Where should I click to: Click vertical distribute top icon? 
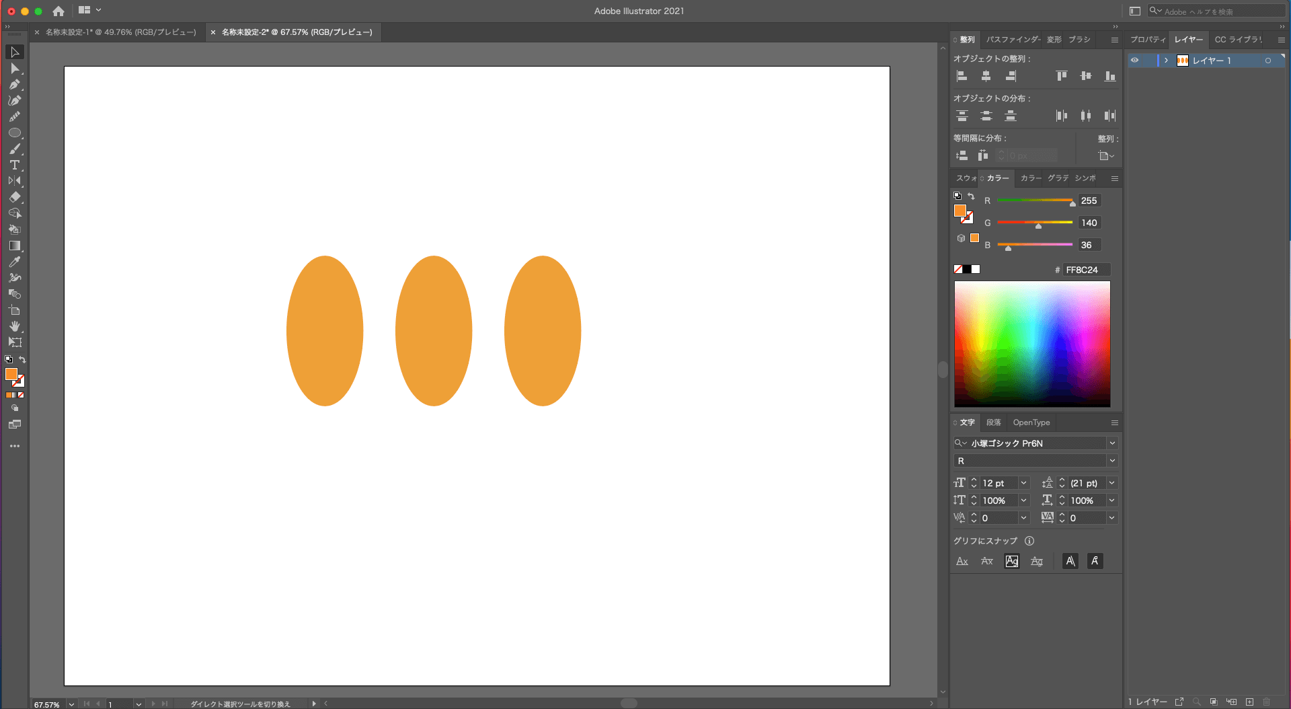pyautogui.click(x=962, y=116)
